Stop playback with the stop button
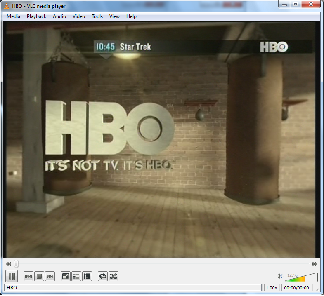 (x=39, y=276)
